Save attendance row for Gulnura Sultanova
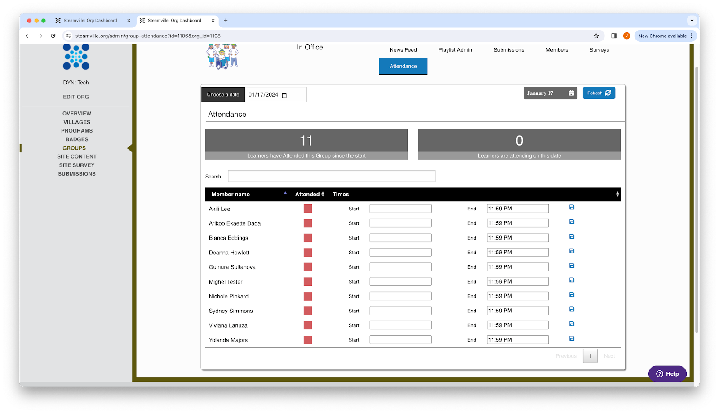The height and width of the screenshot is (413, 719). [572, 266]
